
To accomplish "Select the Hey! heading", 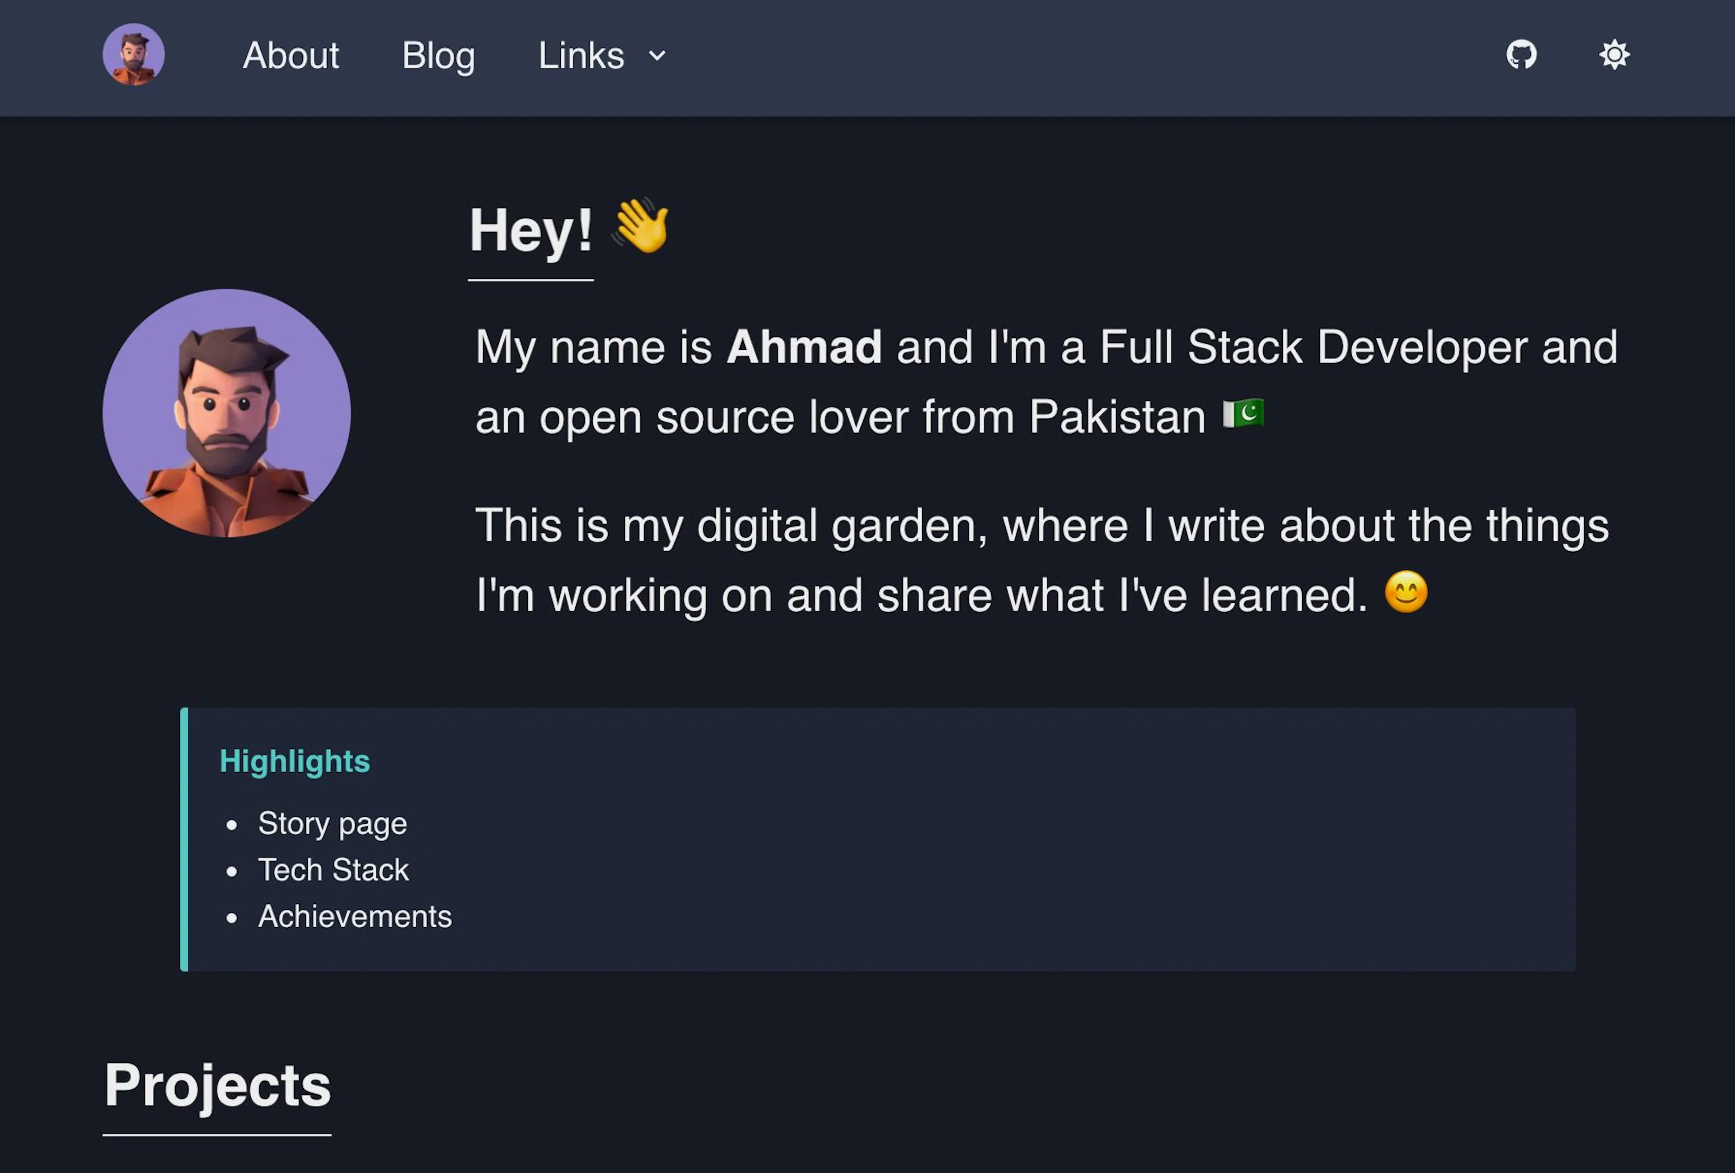I will point(531,230).
